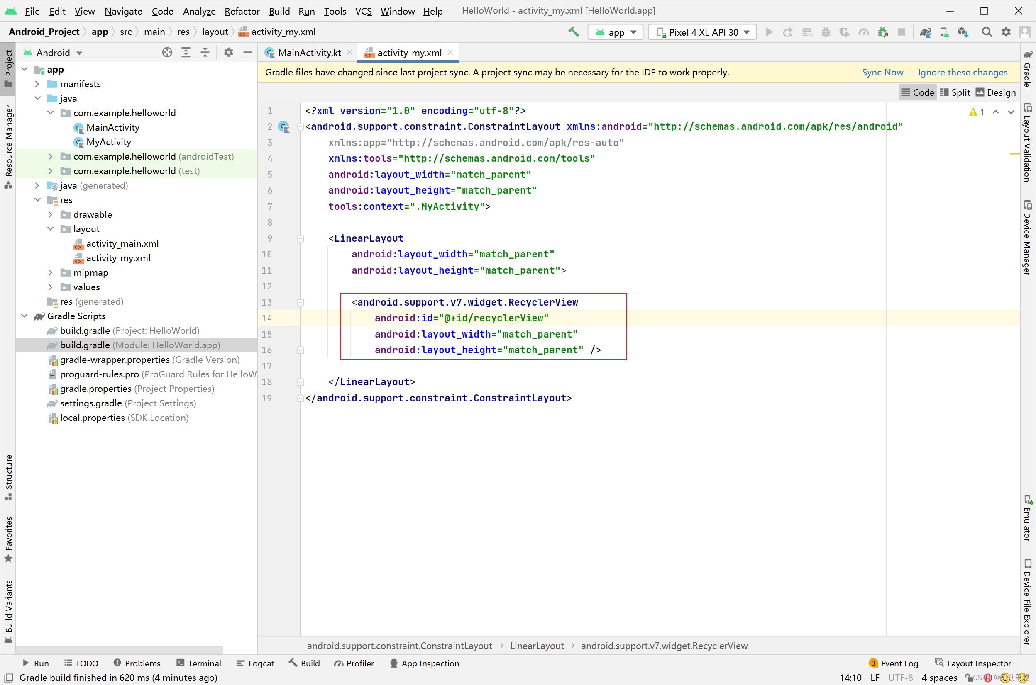Open the SDK Manager icon

coord(963,32)
